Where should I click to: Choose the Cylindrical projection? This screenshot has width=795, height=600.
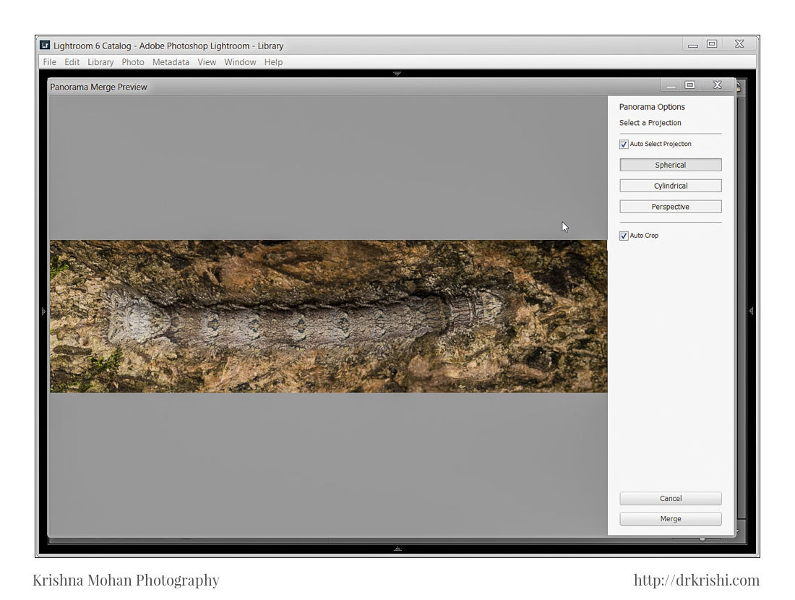[670, 186]
